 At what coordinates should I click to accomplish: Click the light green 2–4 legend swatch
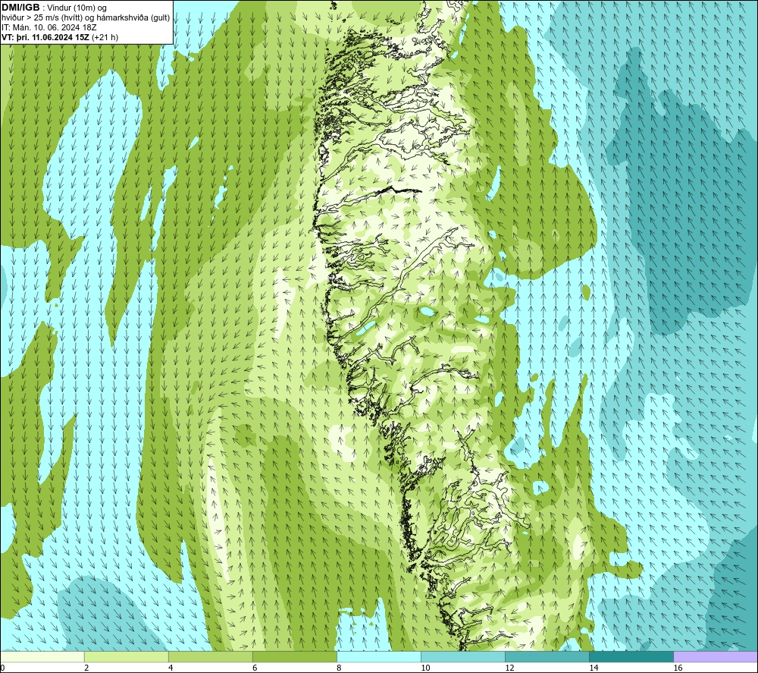tap(126, 657)
